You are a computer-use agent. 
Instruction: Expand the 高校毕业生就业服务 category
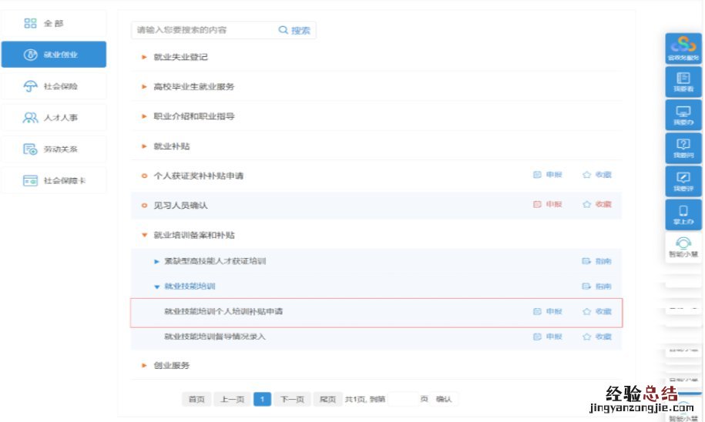pyautogui.click(x=144, y=87)
